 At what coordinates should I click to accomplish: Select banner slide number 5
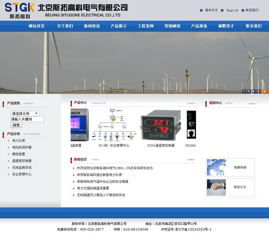[264, 91]
